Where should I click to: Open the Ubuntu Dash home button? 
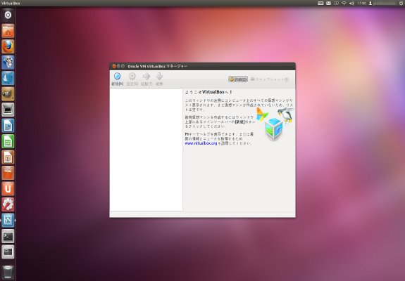point(8,15)
